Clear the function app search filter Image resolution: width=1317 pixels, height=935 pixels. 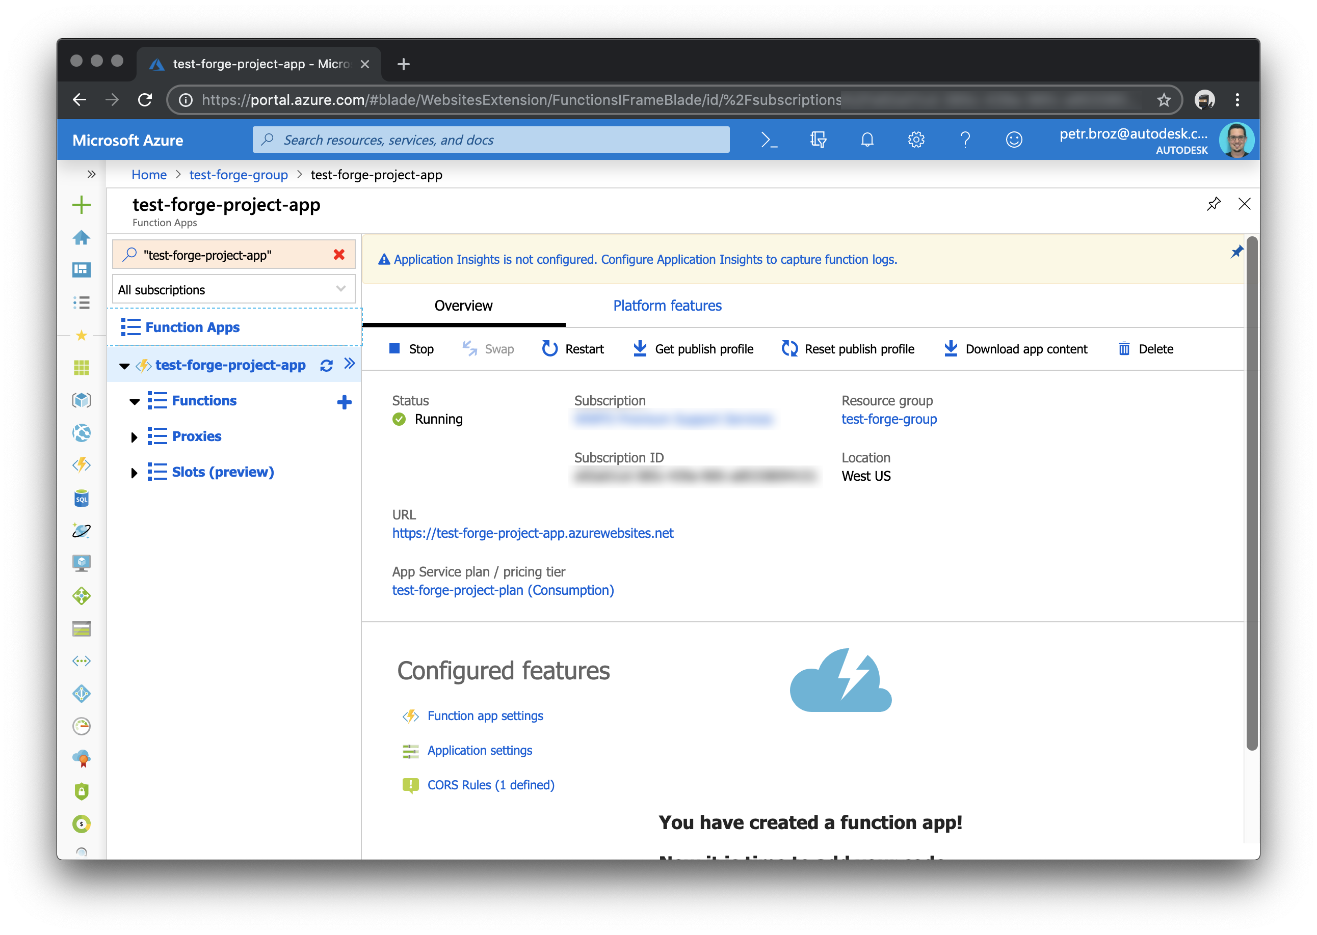pos(339,255)
